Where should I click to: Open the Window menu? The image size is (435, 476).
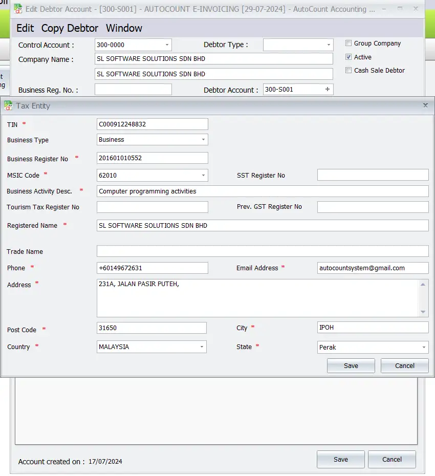[x=124, y=28]
